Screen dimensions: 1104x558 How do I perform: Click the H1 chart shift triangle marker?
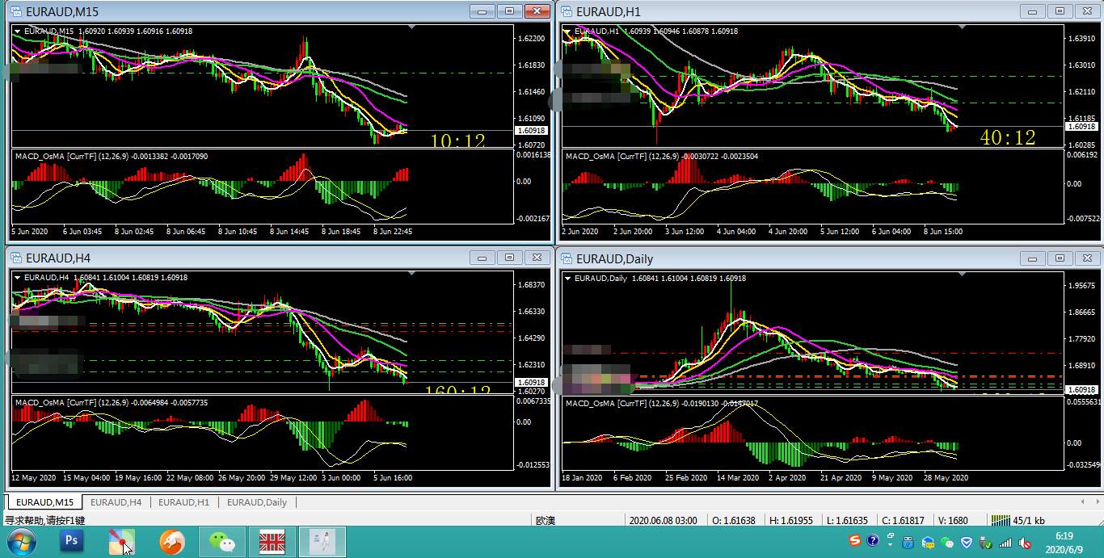click(x=963, y=27)
